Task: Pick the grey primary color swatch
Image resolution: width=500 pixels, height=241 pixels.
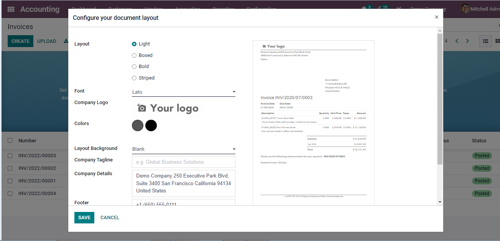Action: click(x=138, y=125)
